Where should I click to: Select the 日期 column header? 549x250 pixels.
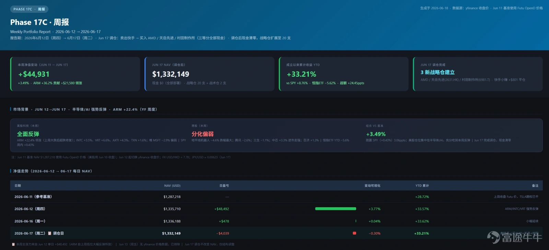[18, 186]
